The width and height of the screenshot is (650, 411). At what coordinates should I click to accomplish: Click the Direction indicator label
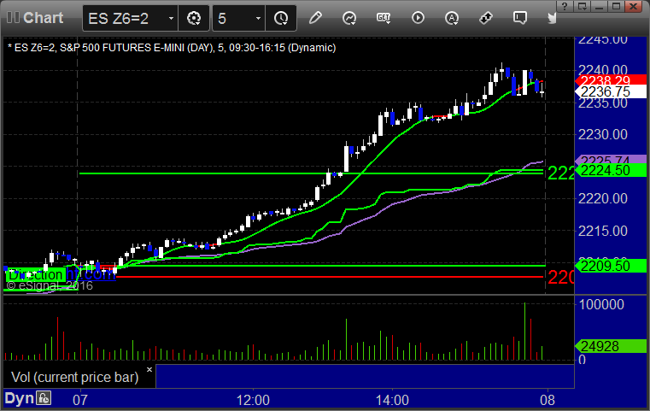coord(34,275)
